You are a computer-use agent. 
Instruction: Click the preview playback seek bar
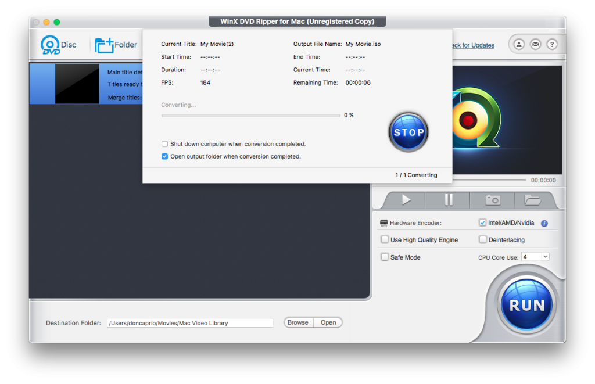[x=489, y=180]
